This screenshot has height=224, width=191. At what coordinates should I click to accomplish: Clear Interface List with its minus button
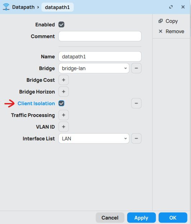(x=136, y=138)
